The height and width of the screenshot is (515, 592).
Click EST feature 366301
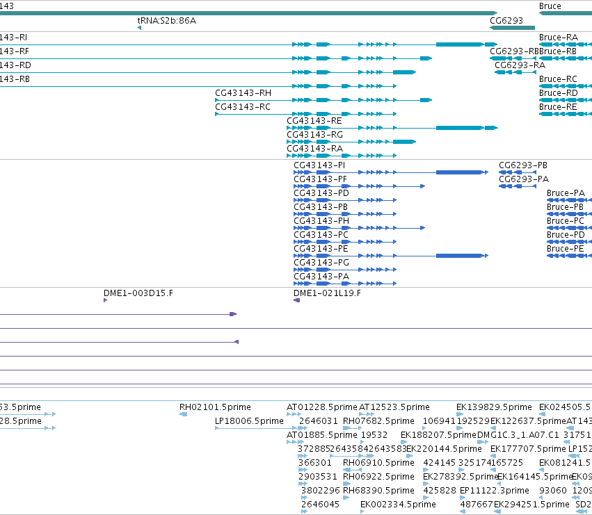(314, 463)
